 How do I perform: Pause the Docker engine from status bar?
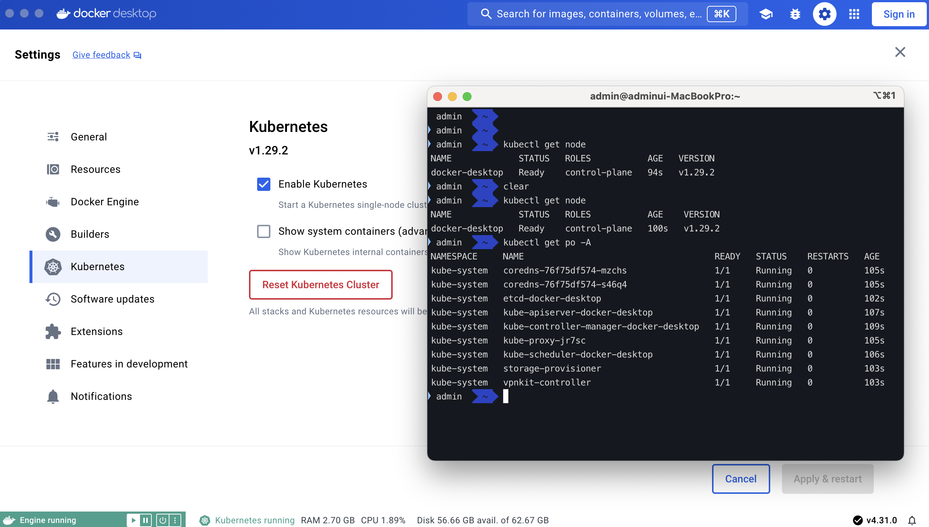point(146,520)
